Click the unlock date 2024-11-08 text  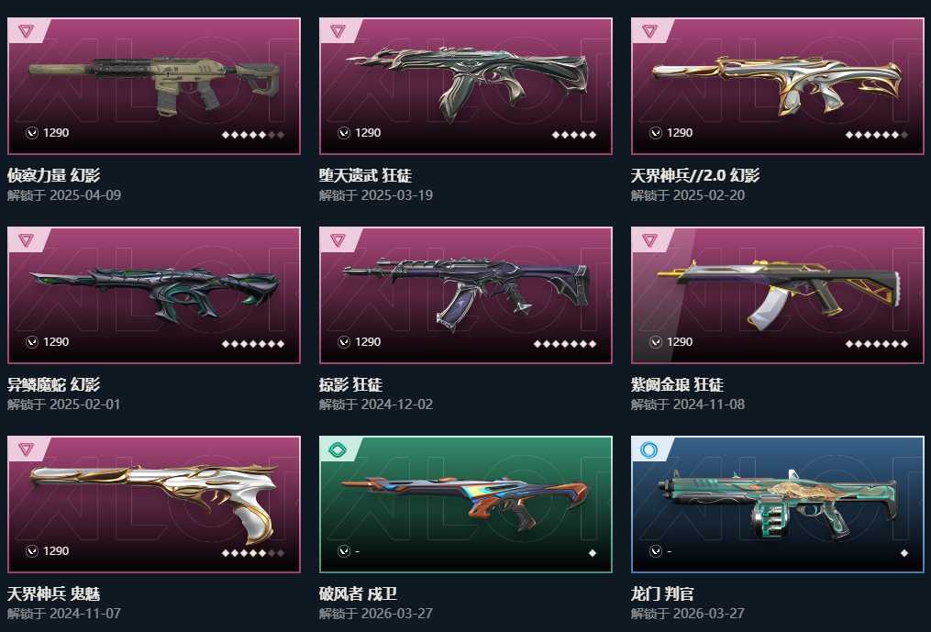point(709,405)
